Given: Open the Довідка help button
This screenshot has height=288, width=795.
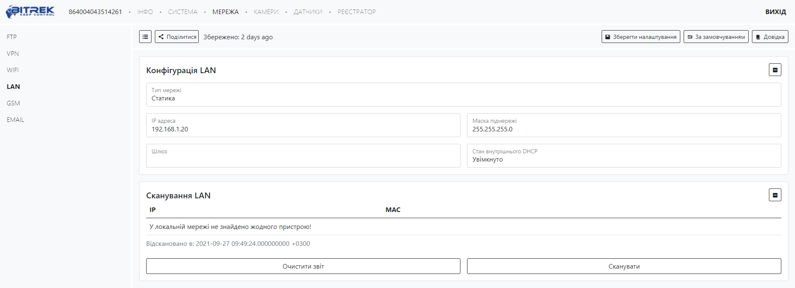Looking at the screenshot, I should tap(770, 37).
